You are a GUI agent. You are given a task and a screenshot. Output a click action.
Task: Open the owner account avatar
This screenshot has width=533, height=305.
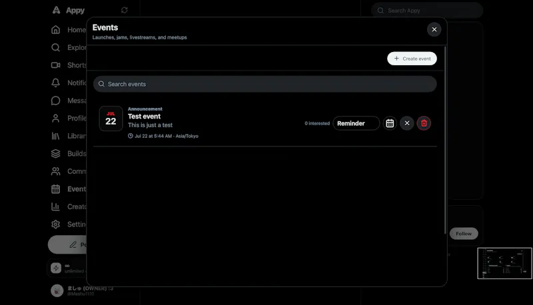point(57,291)
